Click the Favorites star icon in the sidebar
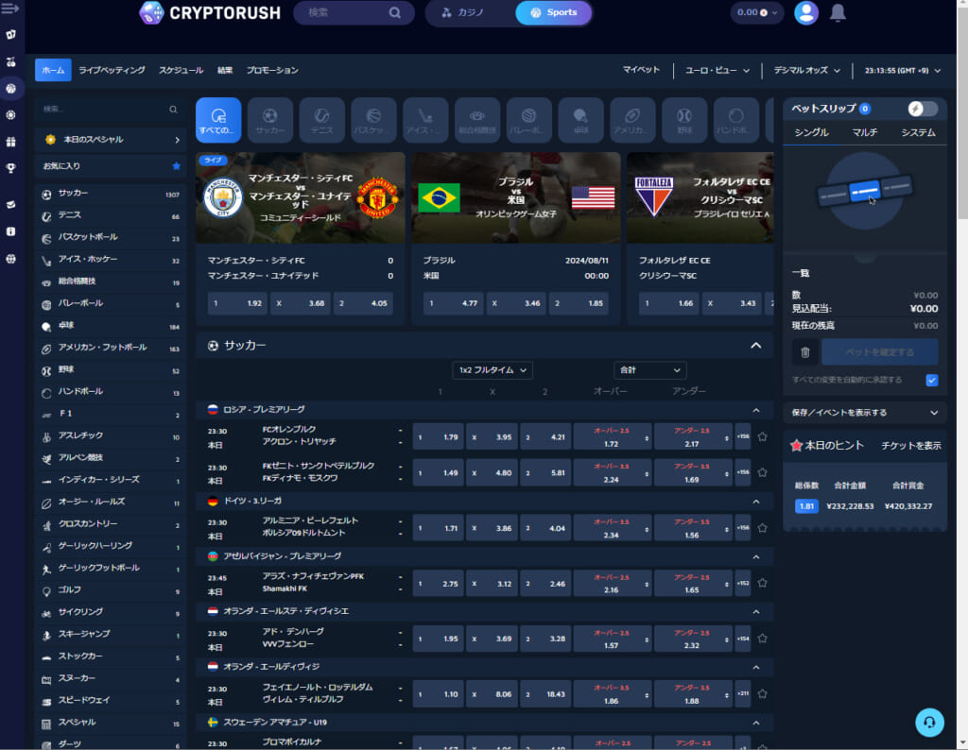968x750 pixels. [x=177, y=166]
